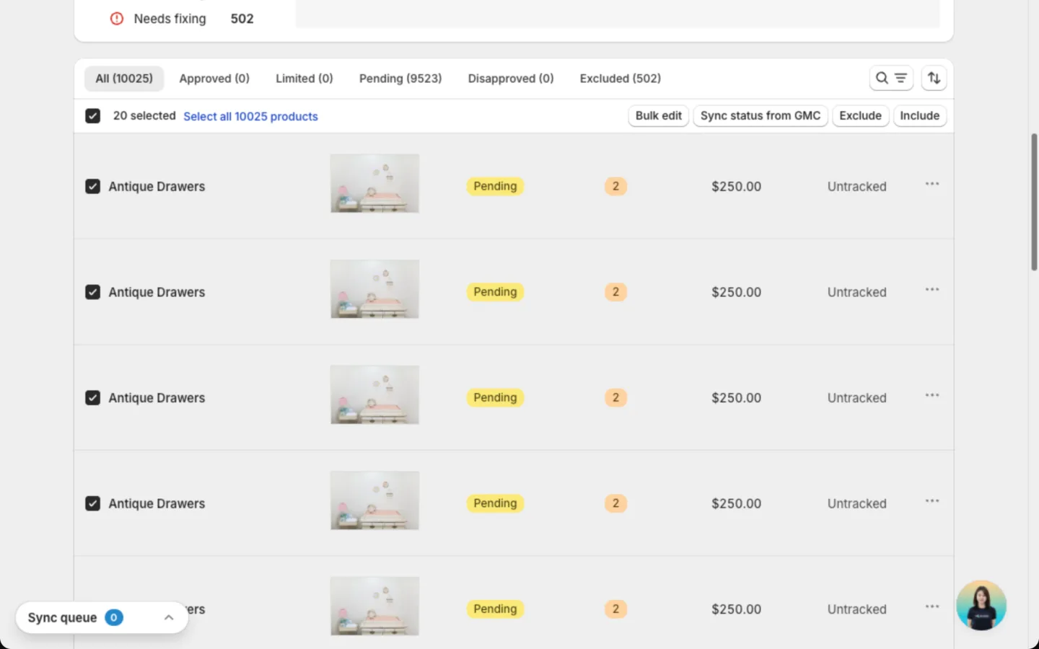Click the 20 selected label
Viewport: 1039px width, 649px height.
pyautogui.click(x=144, y=115)
